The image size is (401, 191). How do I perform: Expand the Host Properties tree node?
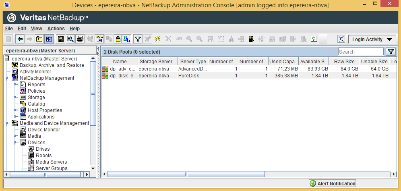point(15,110)
